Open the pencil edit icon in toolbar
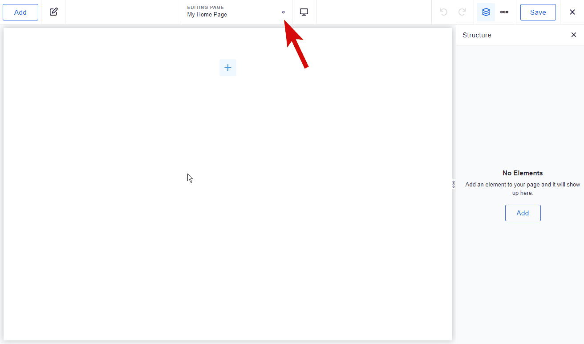584x344 pixels. click(x=53, y=12)
